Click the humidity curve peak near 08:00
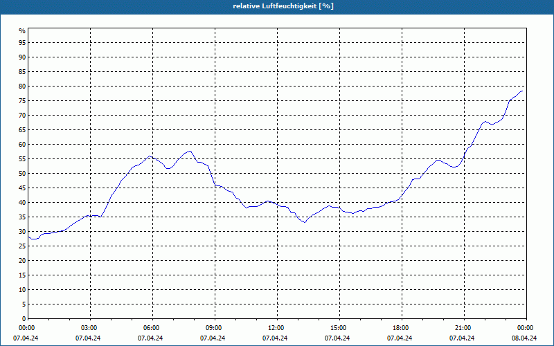This screenshot has height=346, width=554. click(x=190, y=151)
